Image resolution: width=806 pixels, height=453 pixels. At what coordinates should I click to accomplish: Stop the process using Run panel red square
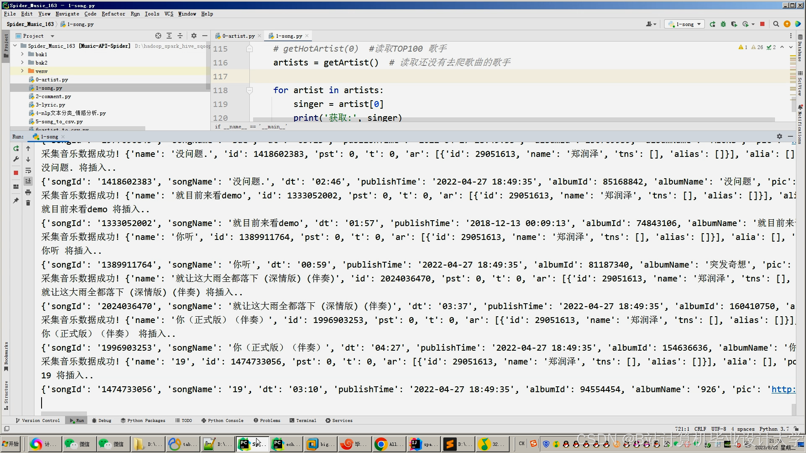tap(16, 172)
